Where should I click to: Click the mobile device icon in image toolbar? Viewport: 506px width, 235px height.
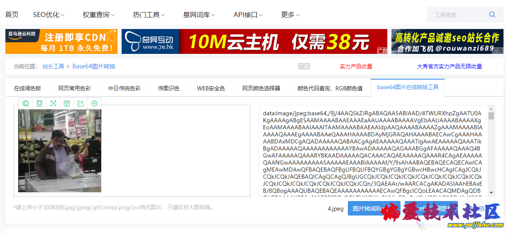(39, 103)
